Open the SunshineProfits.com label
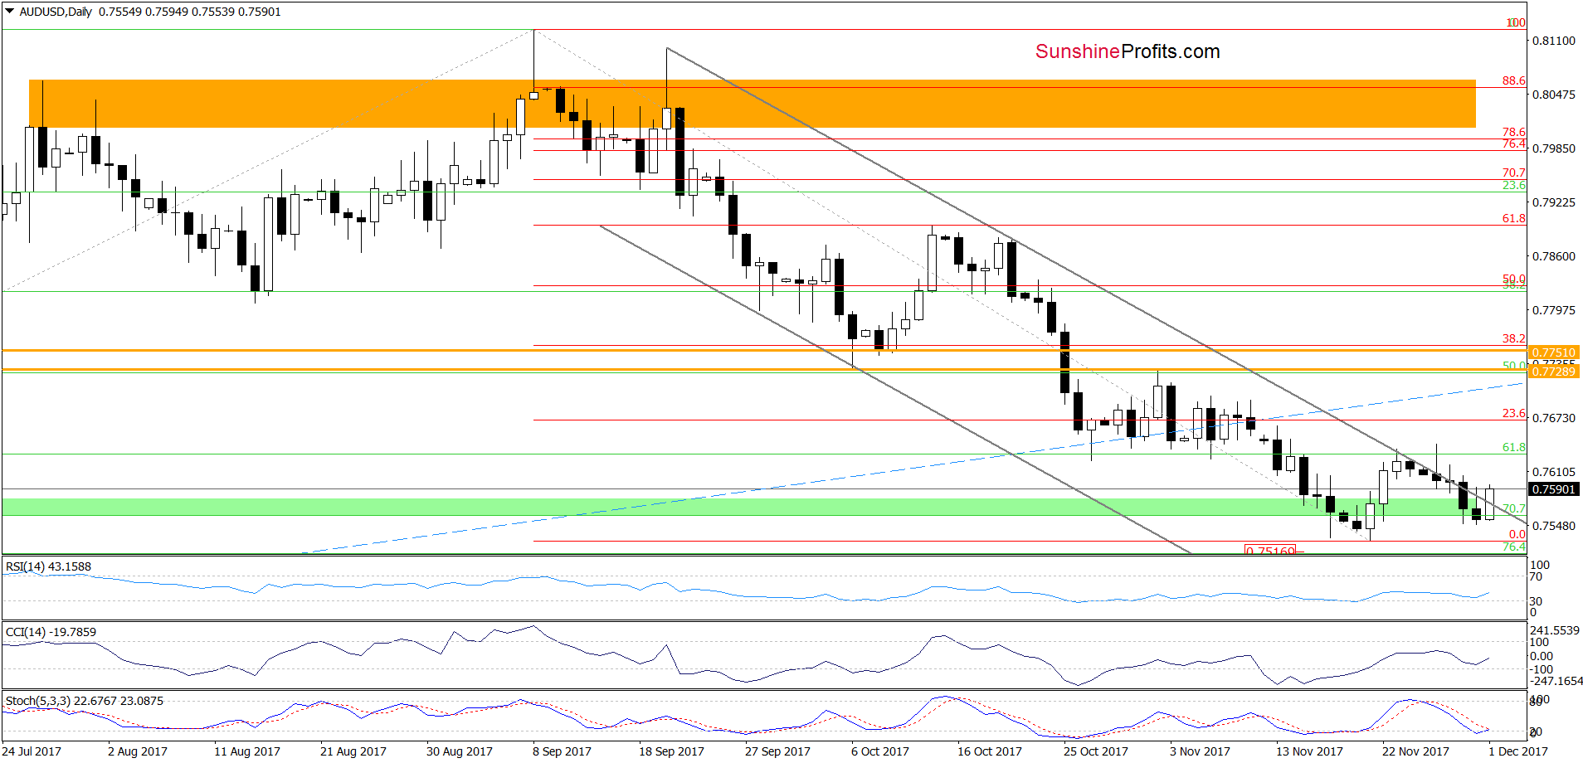The height and width of the screenshot is (763, 1583). point(1128,51)
